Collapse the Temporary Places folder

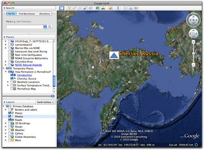[3, 68]
